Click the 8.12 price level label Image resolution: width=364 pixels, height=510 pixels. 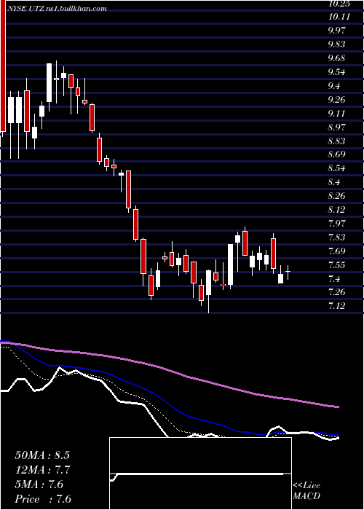(x=338, y=210)
